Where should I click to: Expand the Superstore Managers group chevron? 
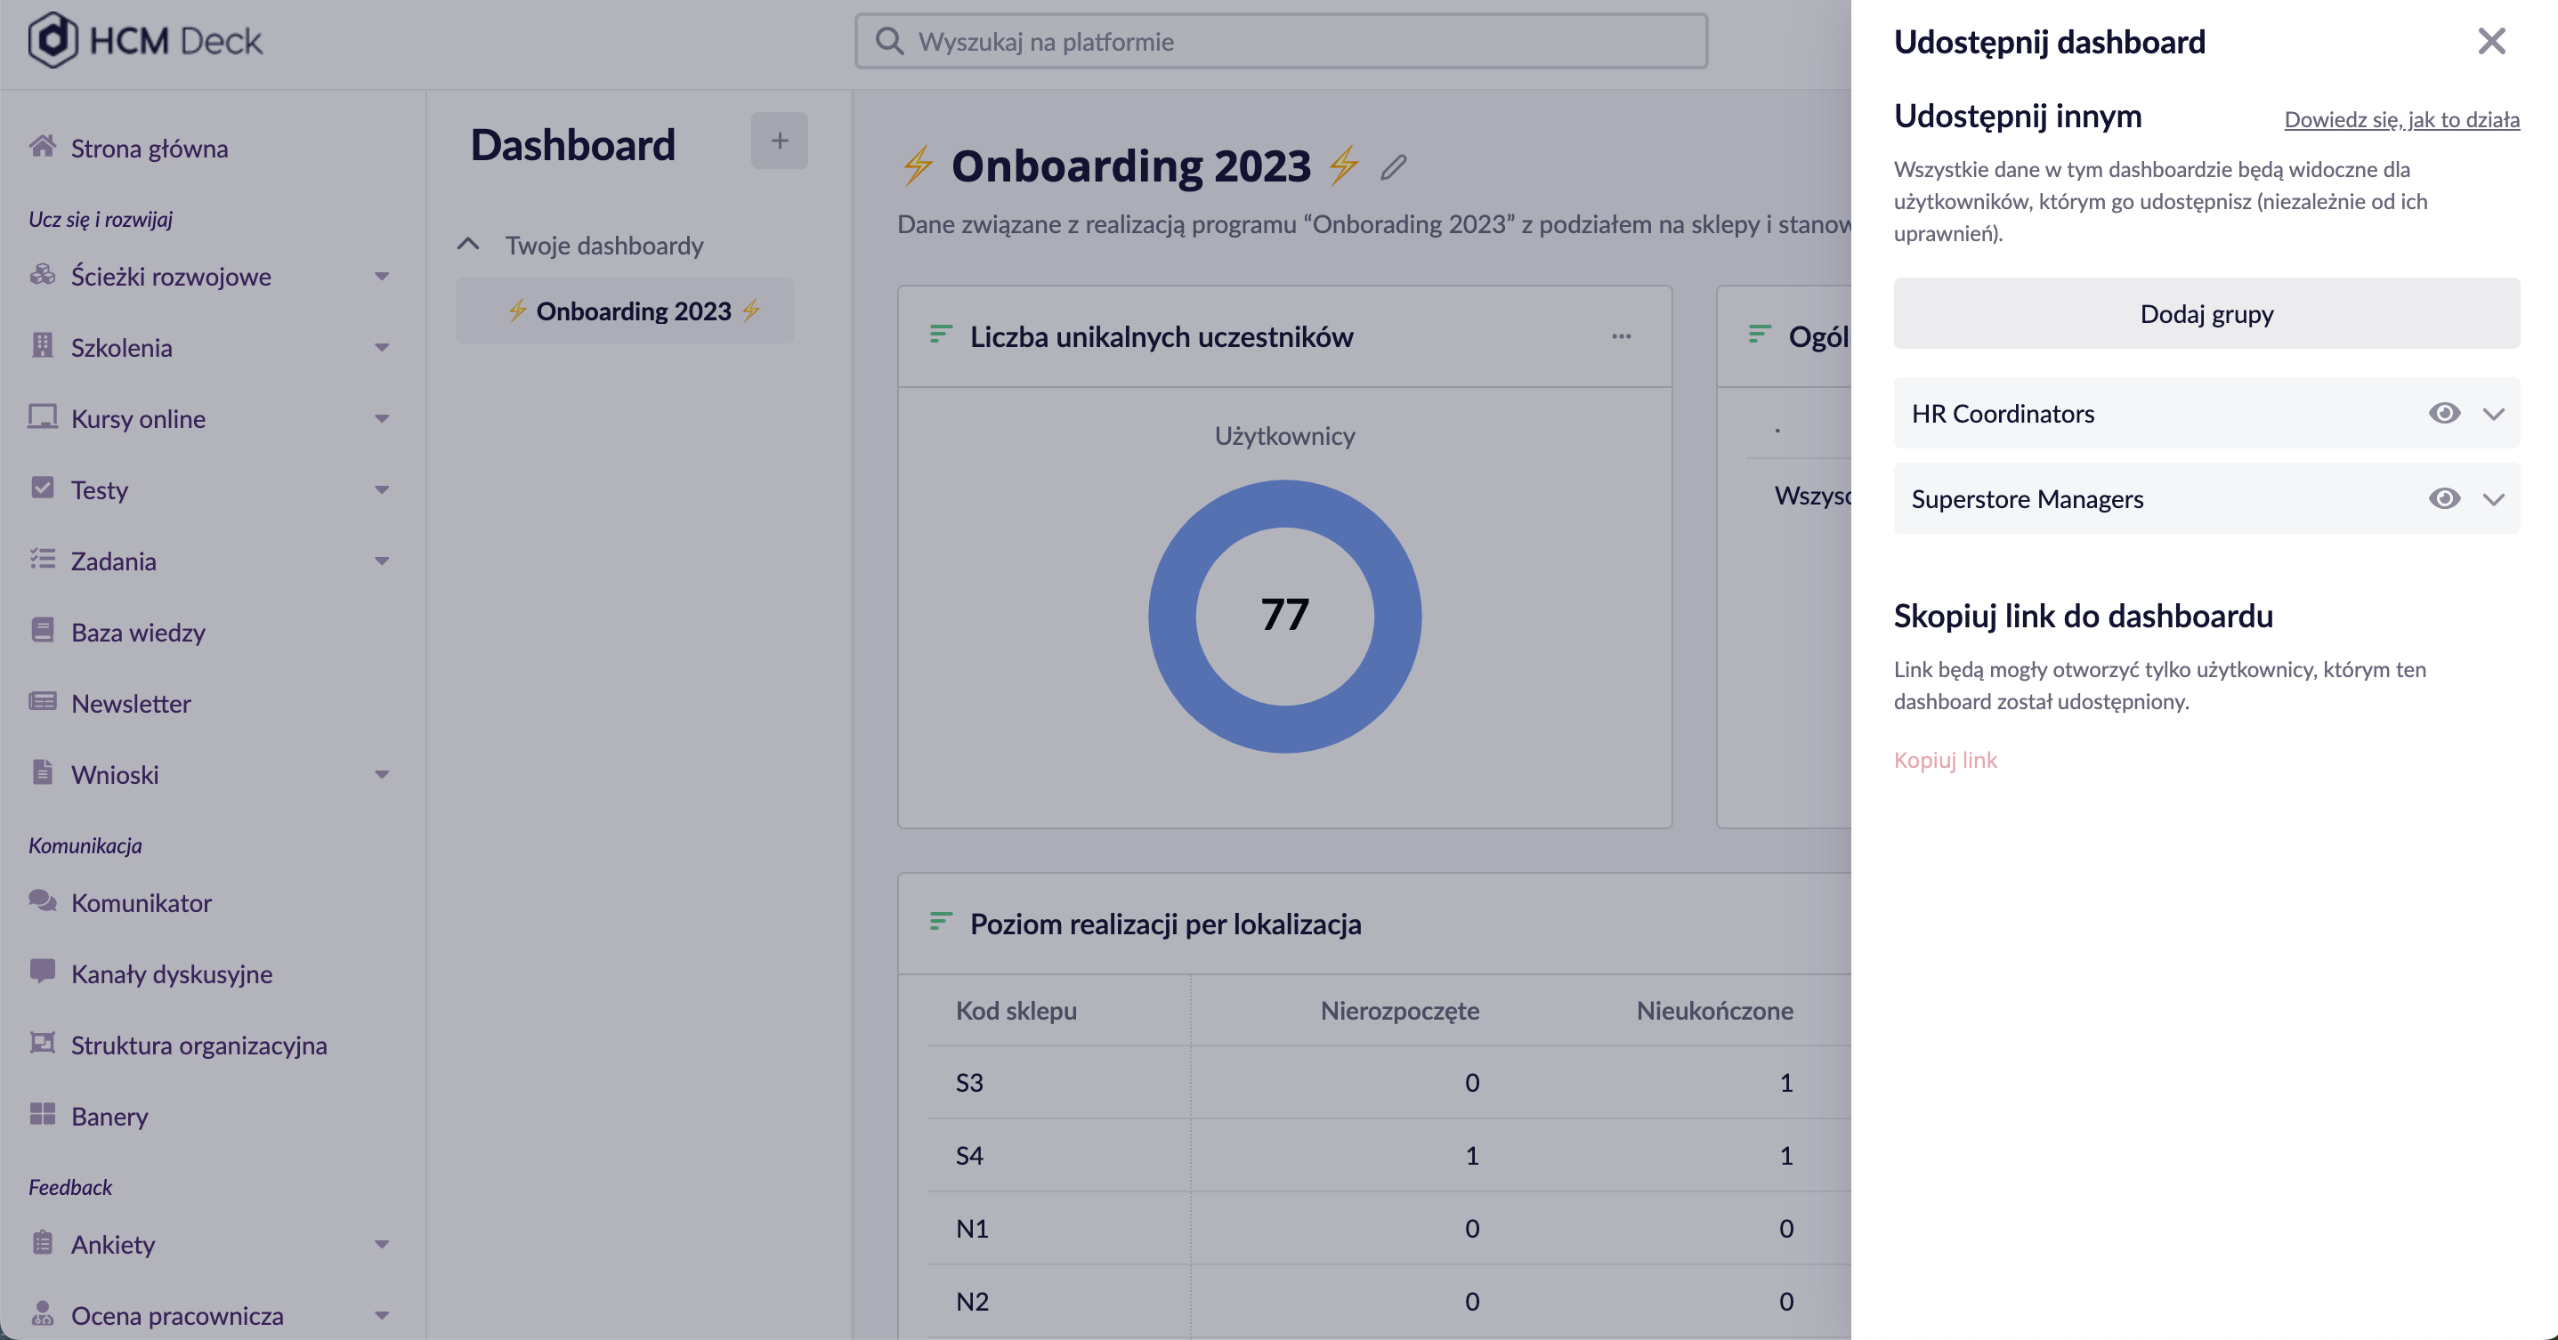(2492, 498)
